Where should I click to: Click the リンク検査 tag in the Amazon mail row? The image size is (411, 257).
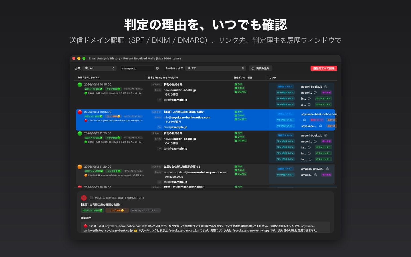click(114, 171)
